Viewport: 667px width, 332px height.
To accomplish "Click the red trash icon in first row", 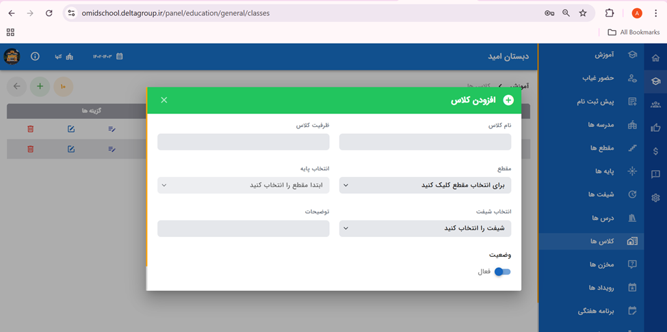I will tap(30, 128).
